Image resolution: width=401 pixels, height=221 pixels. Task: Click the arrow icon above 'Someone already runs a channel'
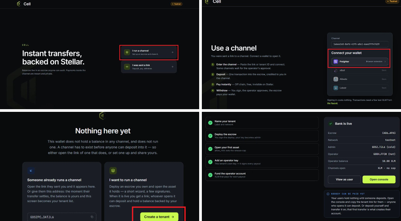(31, 171)
